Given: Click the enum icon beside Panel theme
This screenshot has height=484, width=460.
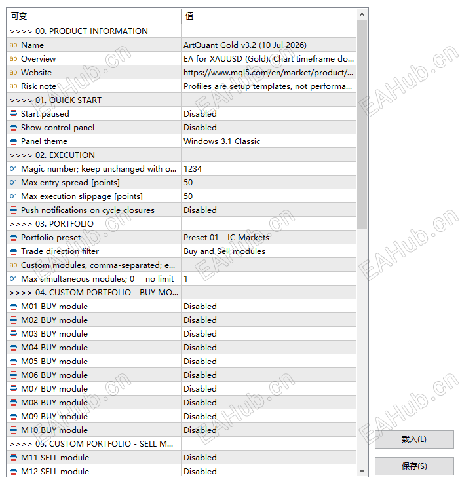Looking at the screenshot, I should 13,141.
